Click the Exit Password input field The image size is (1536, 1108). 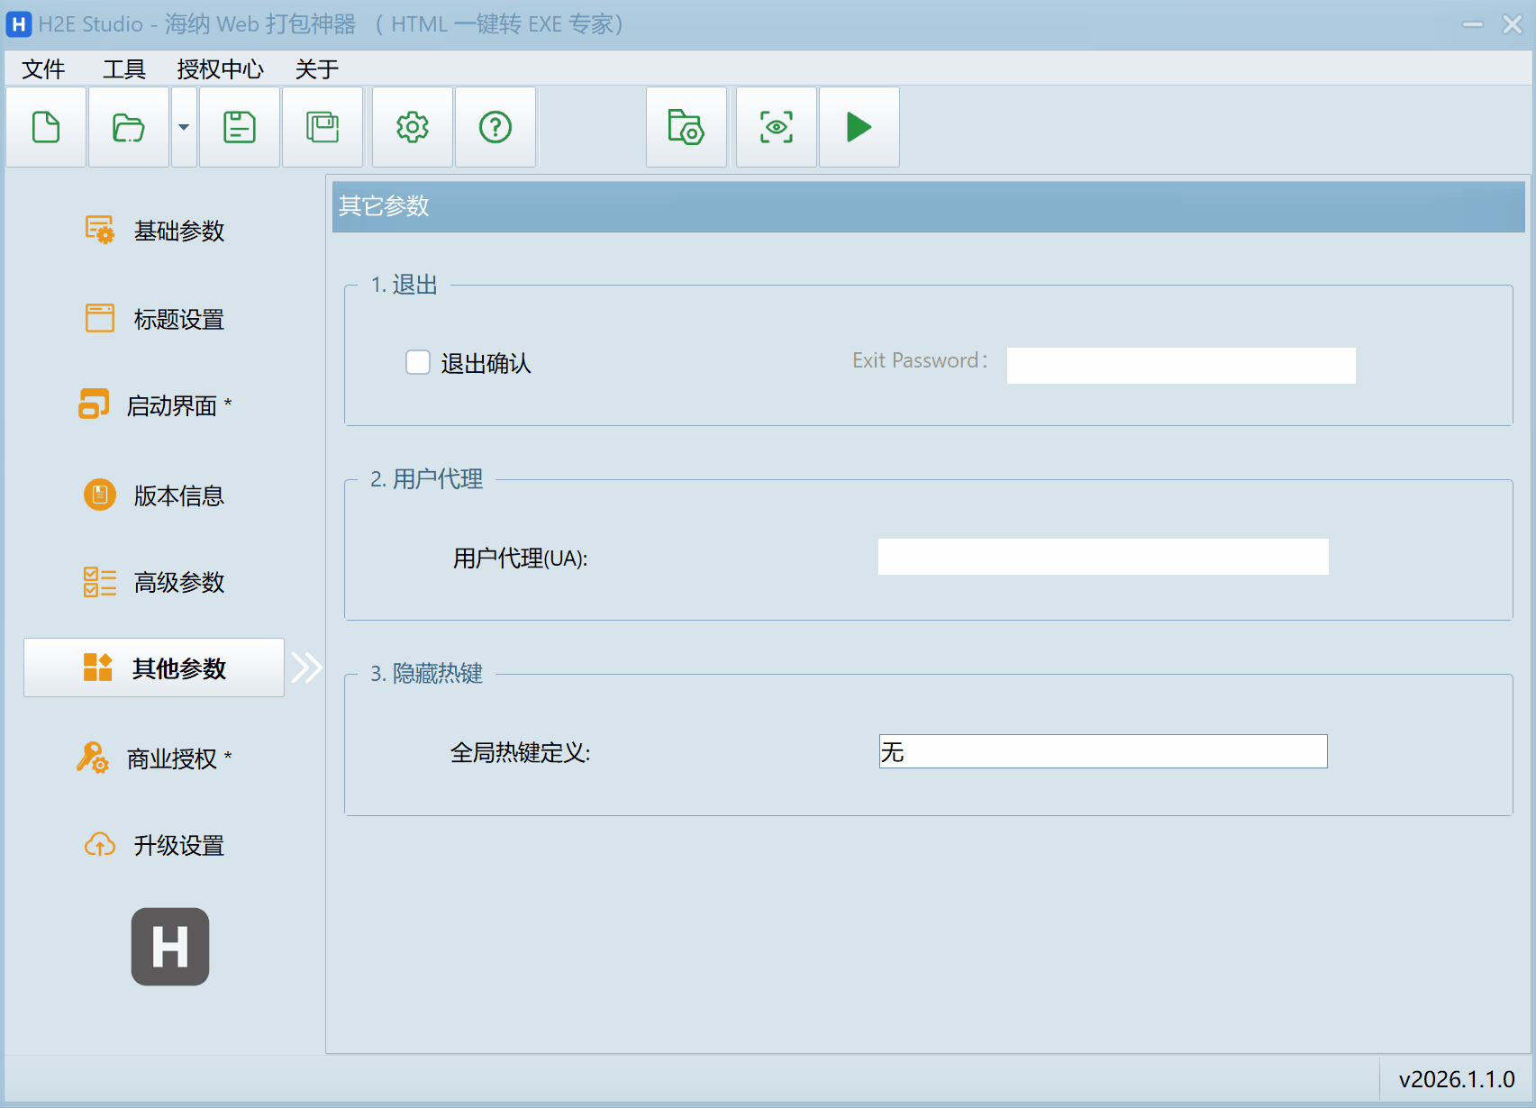click(x=1180, y=366)
